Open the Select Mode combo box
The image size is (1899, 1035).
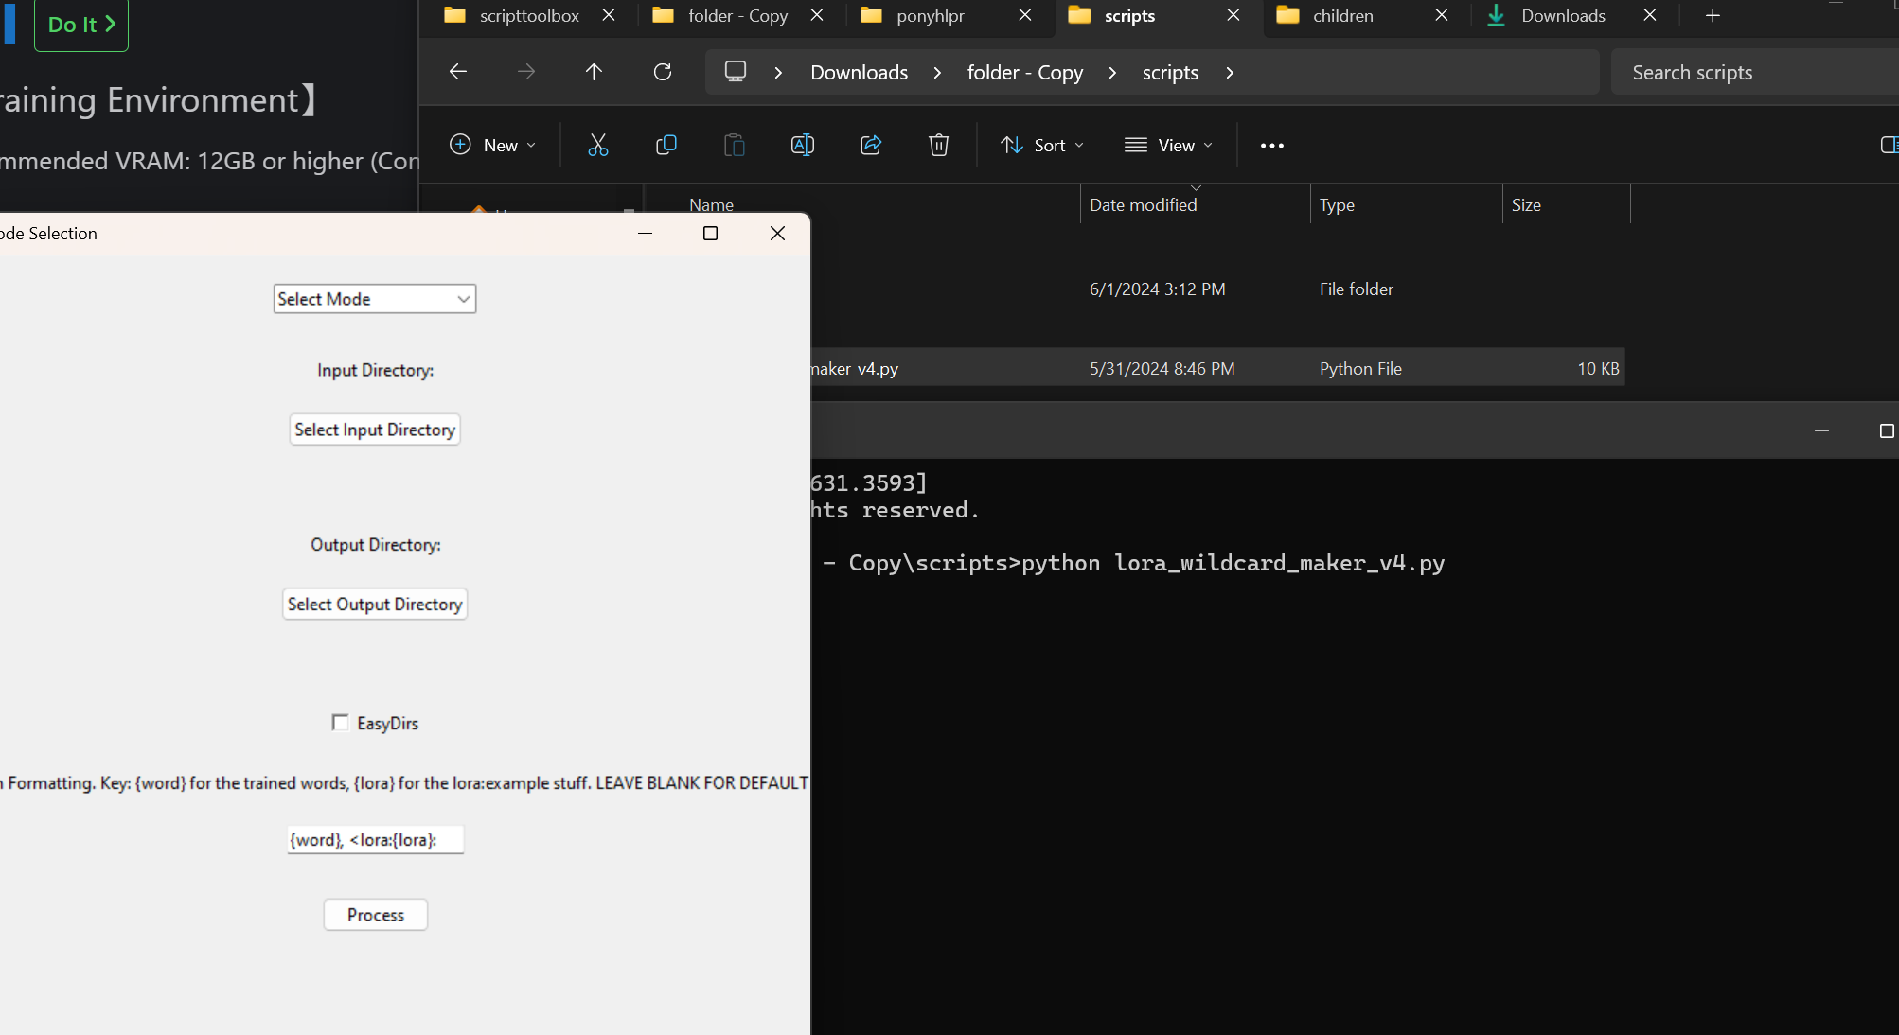pyautogui.click(x=375, y=299)
